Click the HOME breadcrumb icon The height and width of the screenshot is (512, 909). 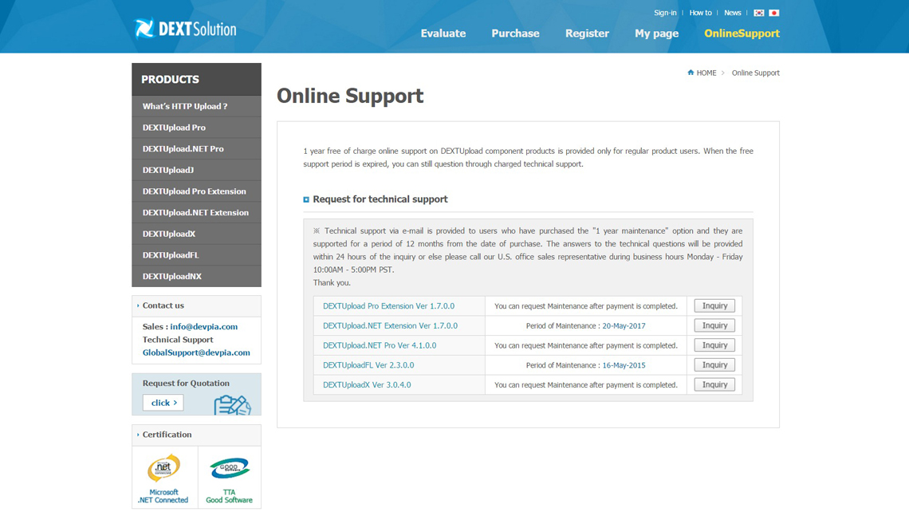coord(691,73)
